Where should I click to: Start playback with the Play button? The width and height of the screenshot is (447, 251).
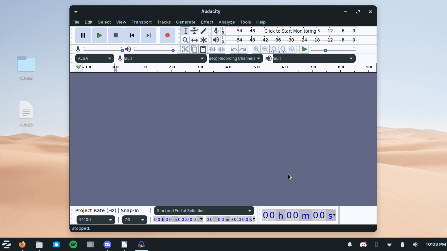coord(99,35)
